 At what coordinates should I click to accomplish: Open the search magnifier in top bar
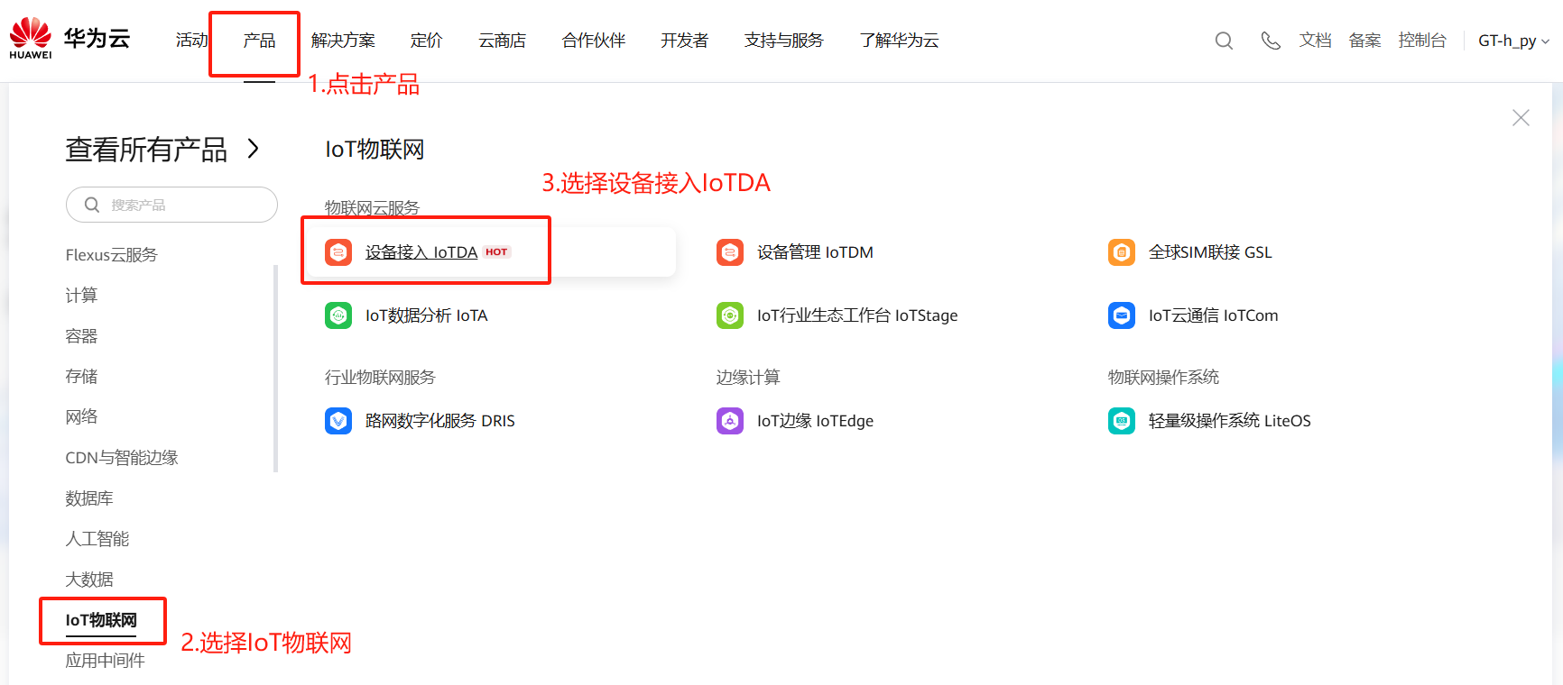point(1224,41)
